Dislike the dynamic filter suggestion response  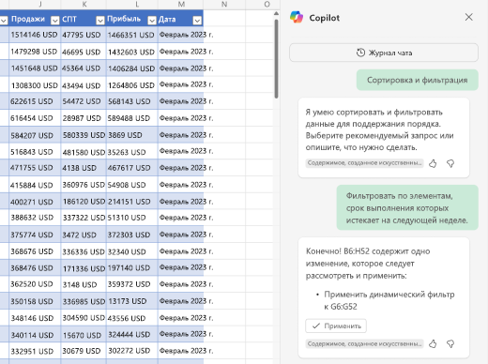[x=450, y=344]
